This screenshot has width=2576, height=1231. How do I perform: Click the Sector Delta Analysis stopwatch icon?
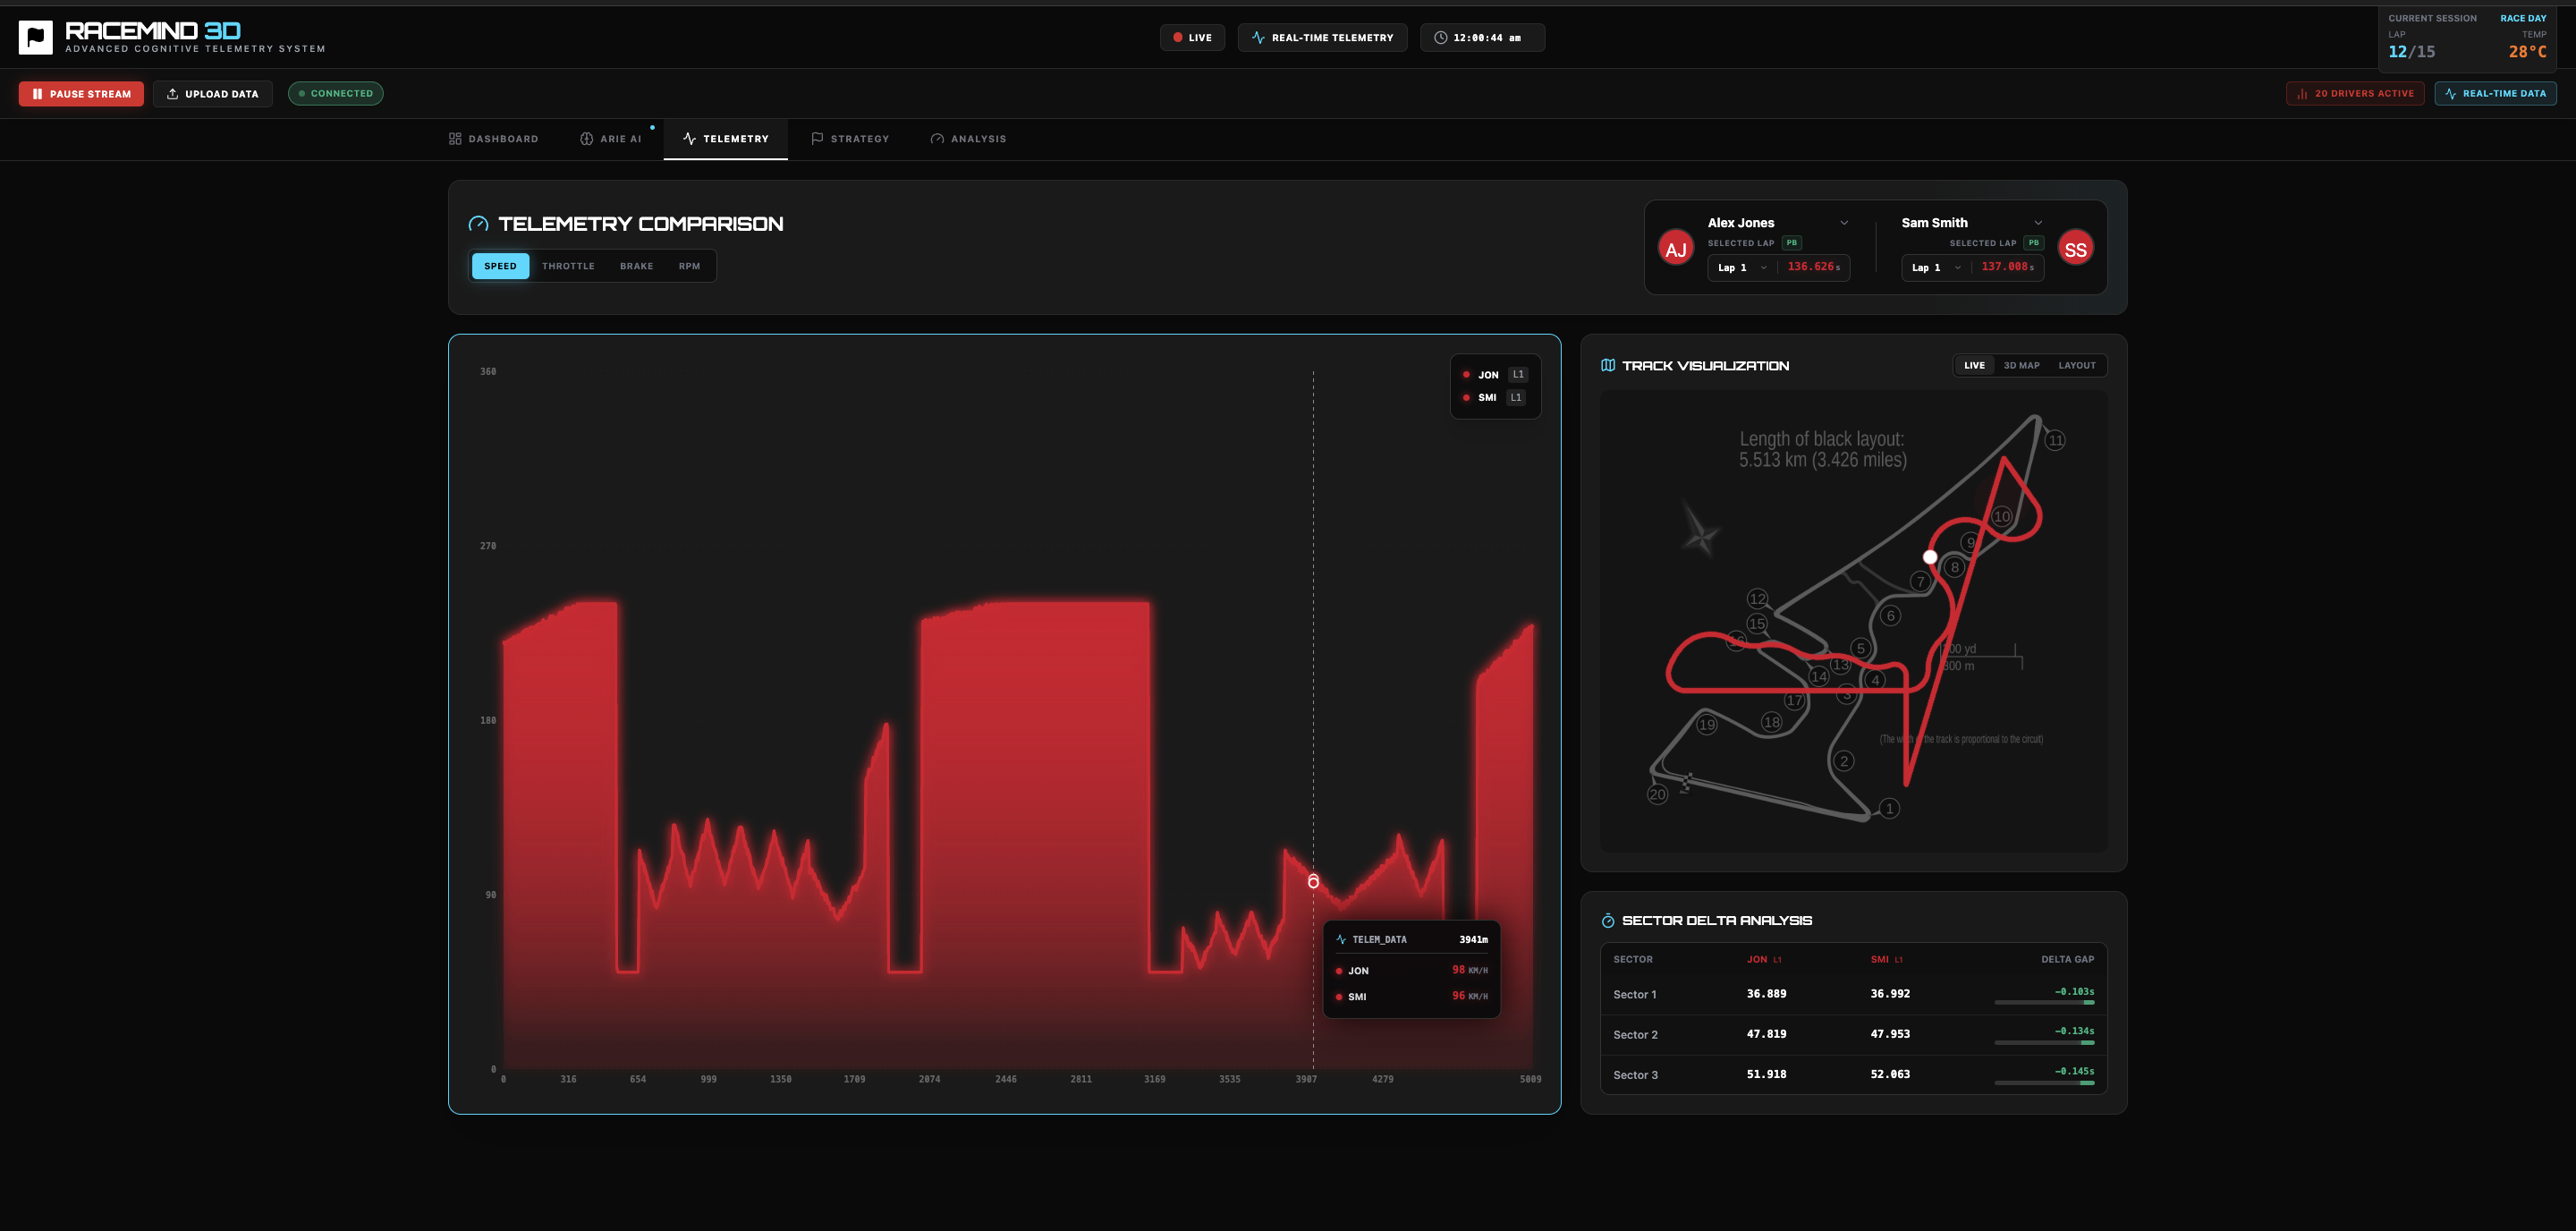tap(1607, 921)
